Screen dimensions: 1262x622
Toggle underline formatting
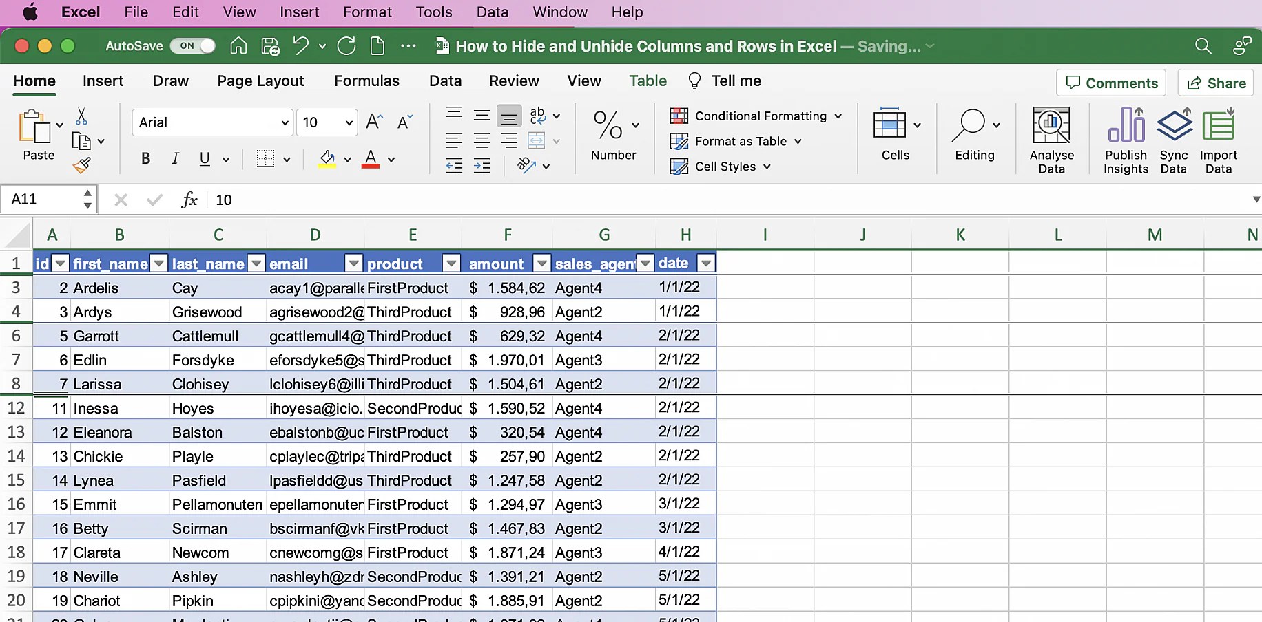(x=204, y=158)
